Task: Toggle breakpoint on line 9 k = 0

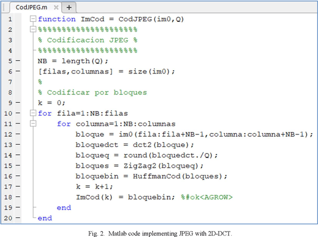Action: (18, 103)
